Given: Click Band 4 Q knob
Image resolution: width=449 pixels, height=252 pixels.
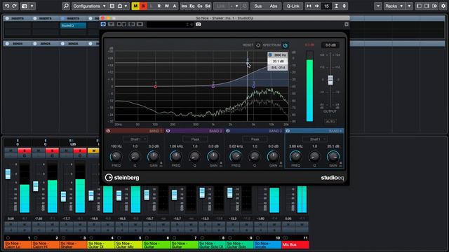Looking at the screenshot, I should click(314, 157).
